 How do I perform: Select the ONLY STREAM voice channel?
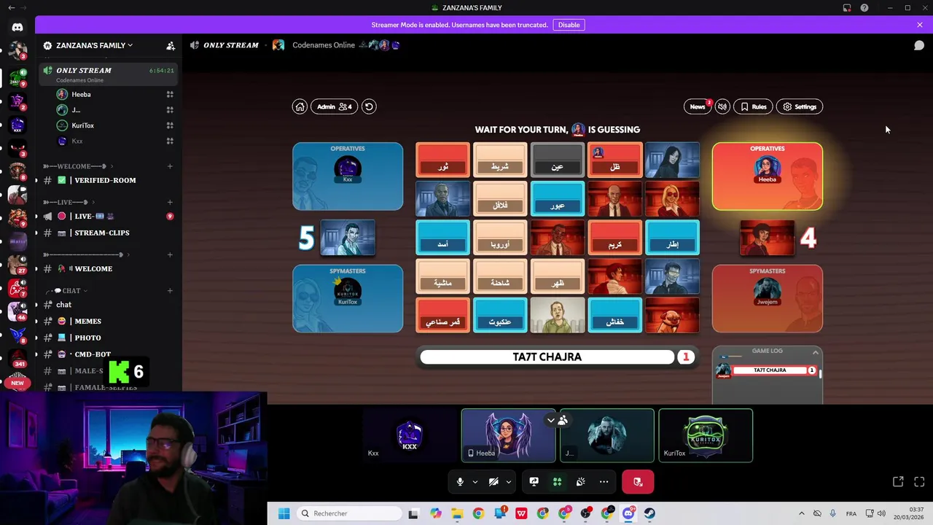(109, 74)
